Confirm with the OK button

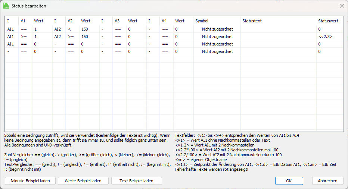(x=289, y=181)
